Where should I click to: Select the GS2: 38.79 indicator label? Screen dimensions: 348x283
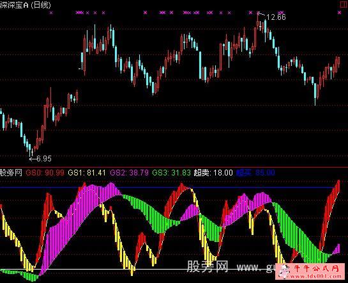point(129,173)
